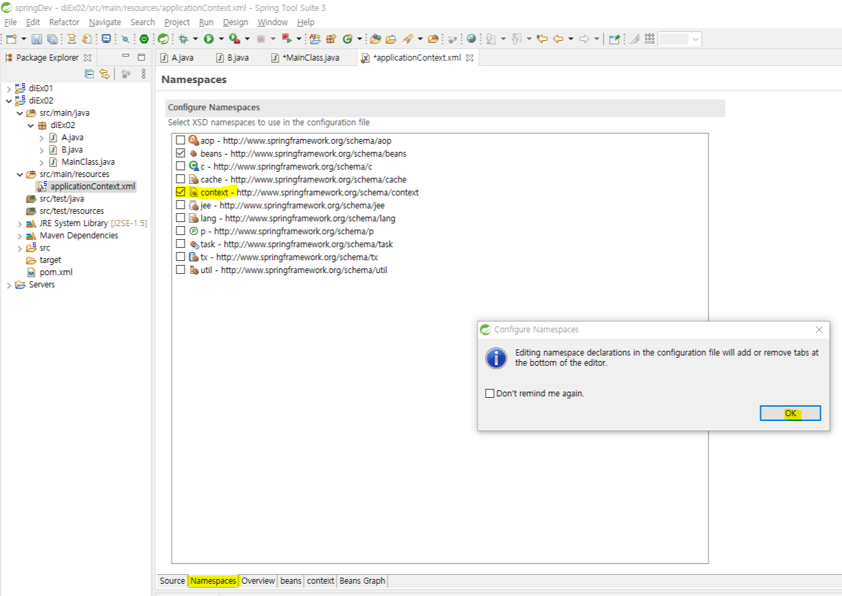Click the Open Type folder icon
This screenshot has height=596, width=842.
[375, 39]
